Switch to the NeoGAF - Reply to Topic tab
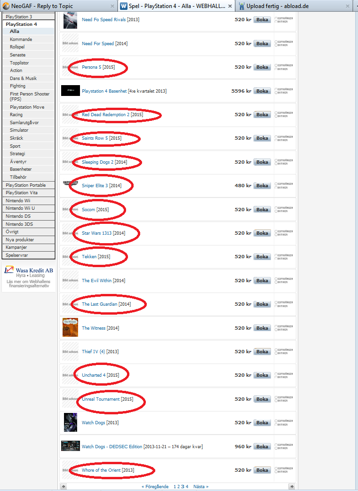Image resolution: width=358 pixels, height=491 pixels. 58,6
